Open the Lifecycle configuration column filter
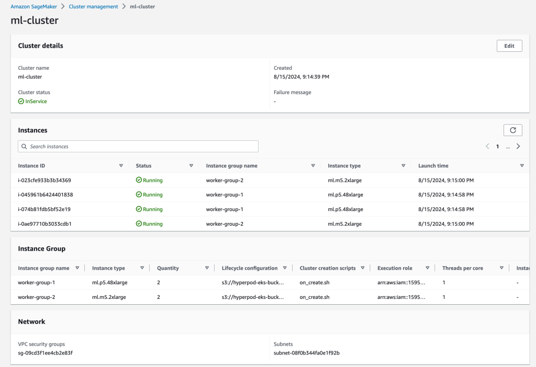The width and height of the screenshot is (536, 367). tap(285, 268)
